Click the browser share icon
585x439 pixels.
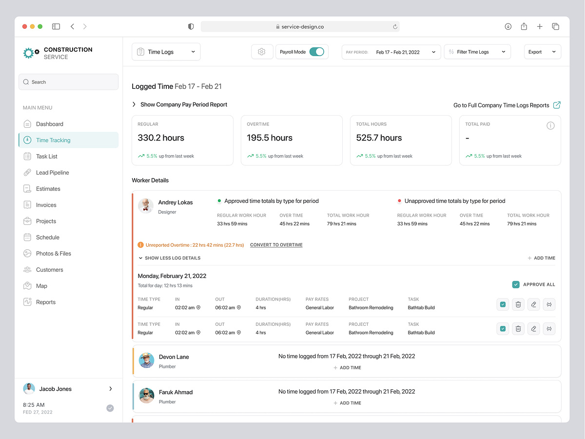(x=524, y=26)
